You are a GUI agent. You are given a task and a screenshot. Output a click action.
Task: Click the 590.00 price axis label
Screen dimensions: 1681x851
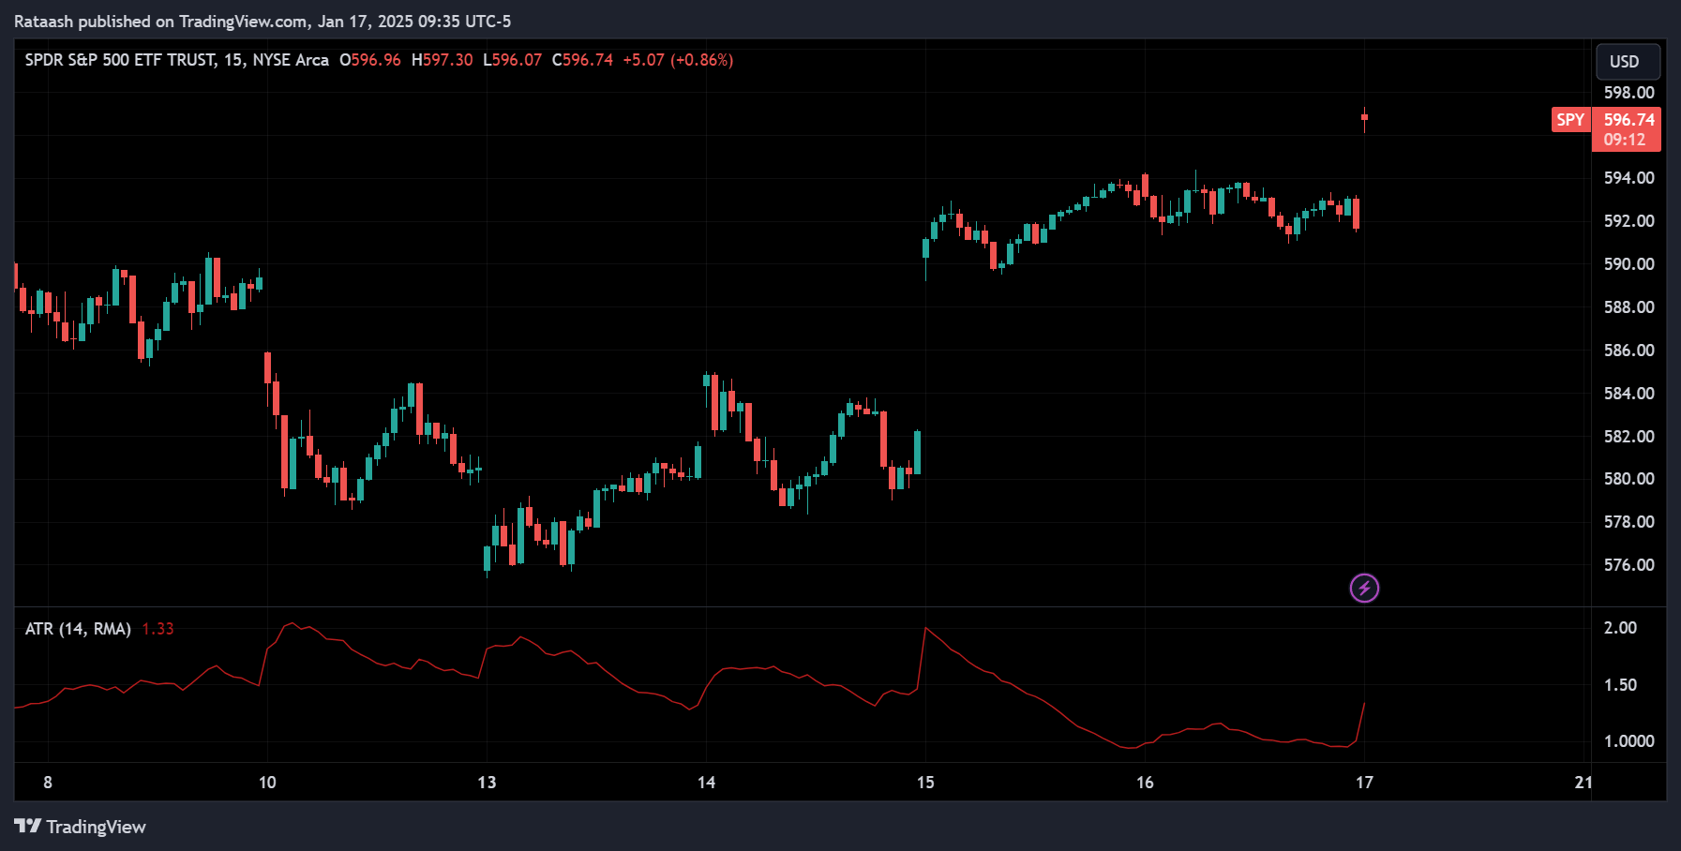pos(1628,264)
